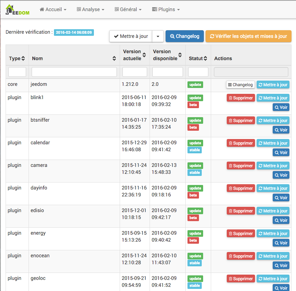Viewport: 296px width, 291px height.
Task: Focus the Type filter field
Action: click(17, 72)
